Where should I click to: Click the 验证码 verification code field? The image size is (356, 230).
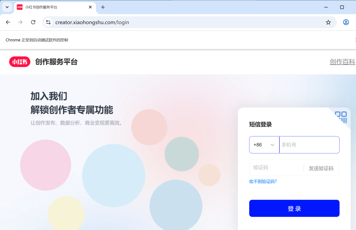pyautogui.click(x=275, y=167)
